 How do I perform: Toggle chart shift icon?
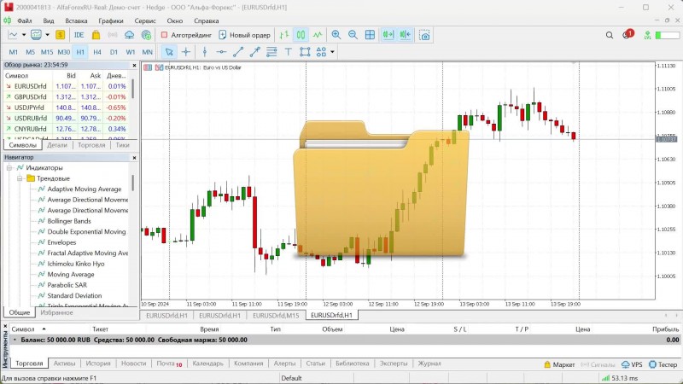405,35
